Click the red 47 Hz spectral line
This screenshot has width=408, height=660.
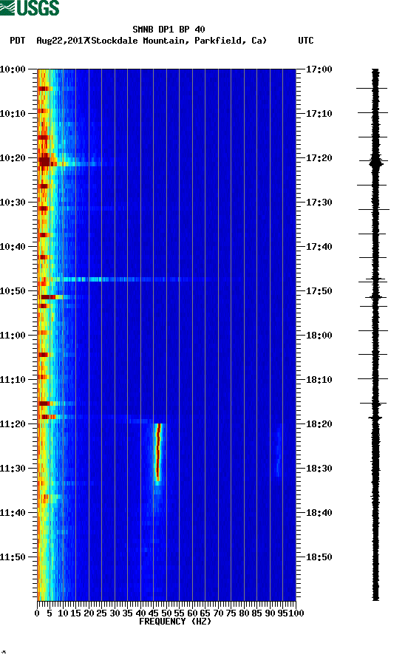158,452
